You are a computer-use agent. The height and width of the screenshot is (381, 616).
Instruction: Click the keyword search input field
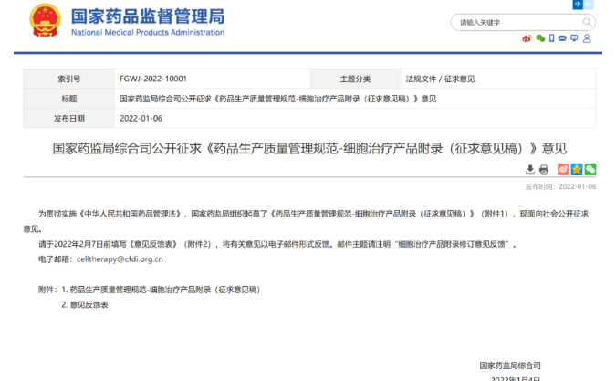click(x=511, y=22)
